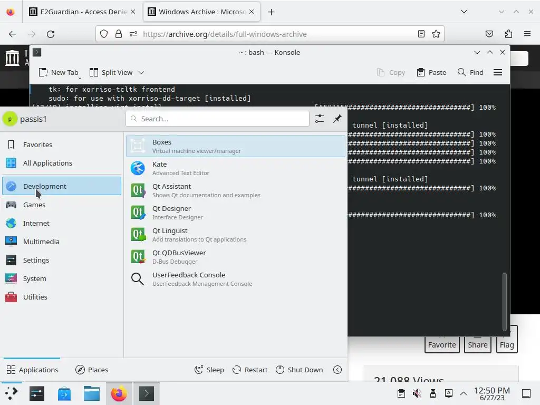
Task: Switch to Windows Archive tab
Action: [202, 12]
